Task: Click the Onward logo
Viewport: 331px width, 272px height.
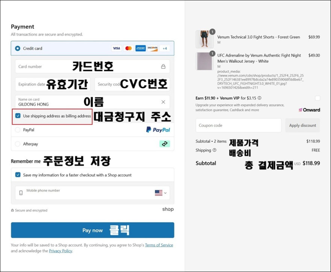Action: click(x=309, y=110)
